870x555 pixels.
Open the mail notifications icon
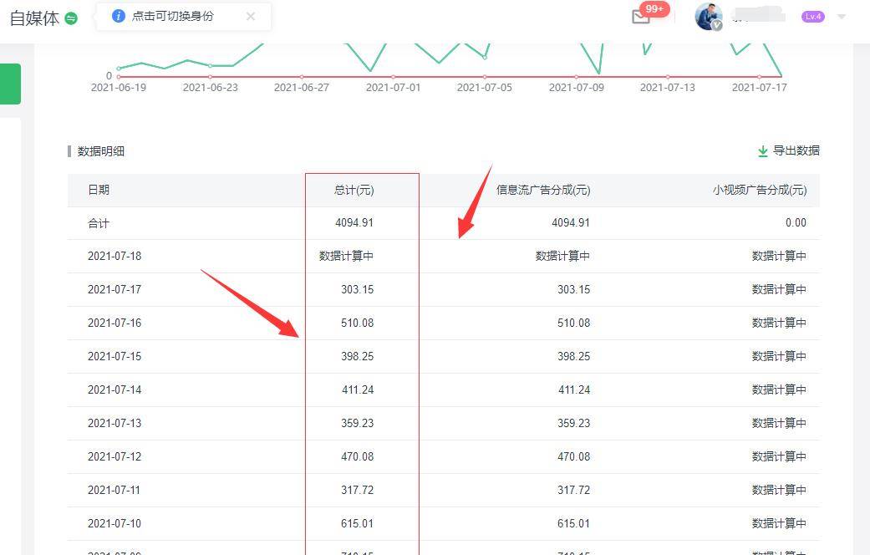641,17
